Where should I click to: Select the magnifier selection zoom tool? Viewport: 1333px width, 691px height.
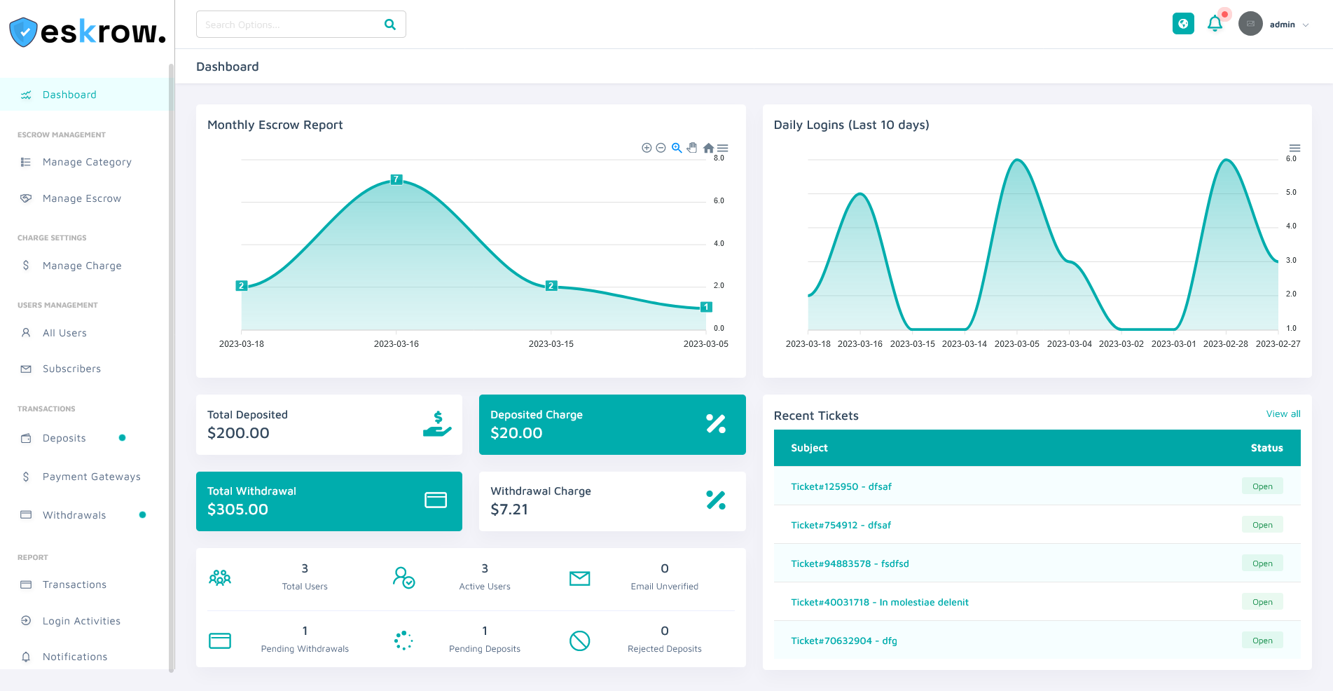click(677, 148)
